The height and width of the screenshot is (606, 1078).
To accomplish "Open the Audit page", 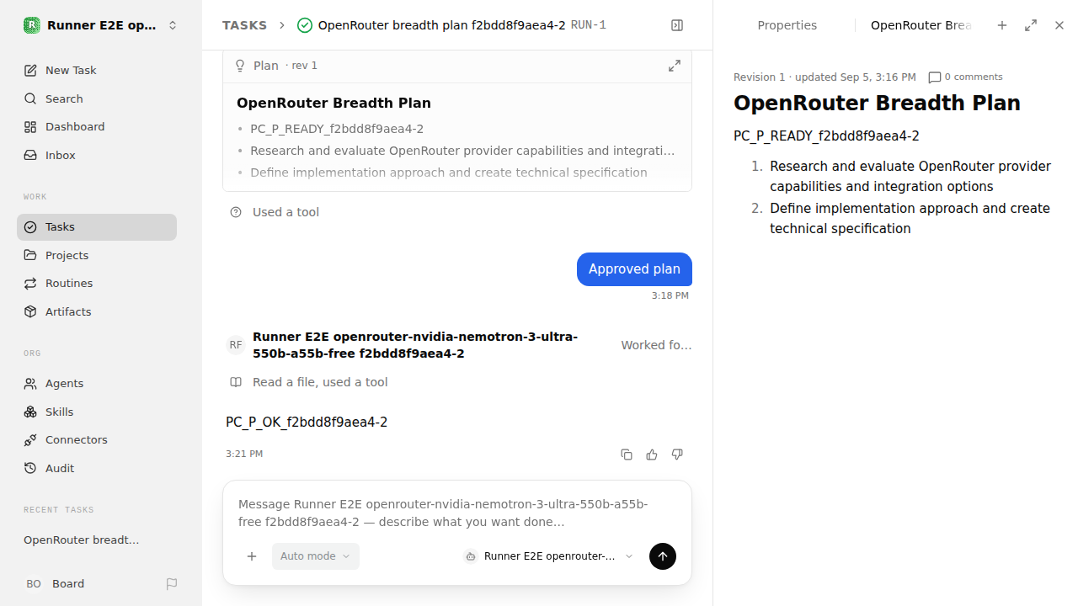I will [x=97, y=468].
